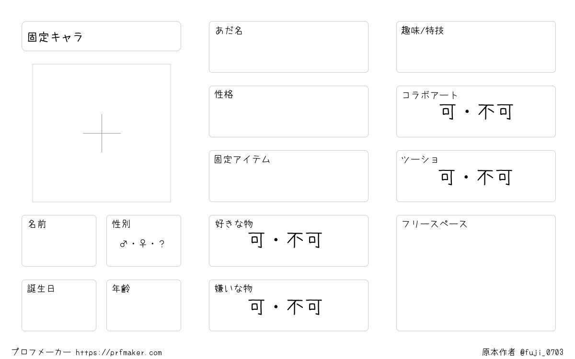Click the @fuji_0703 author credit
Viewport: 575px width, 359px height.
(x=542, y=352)
